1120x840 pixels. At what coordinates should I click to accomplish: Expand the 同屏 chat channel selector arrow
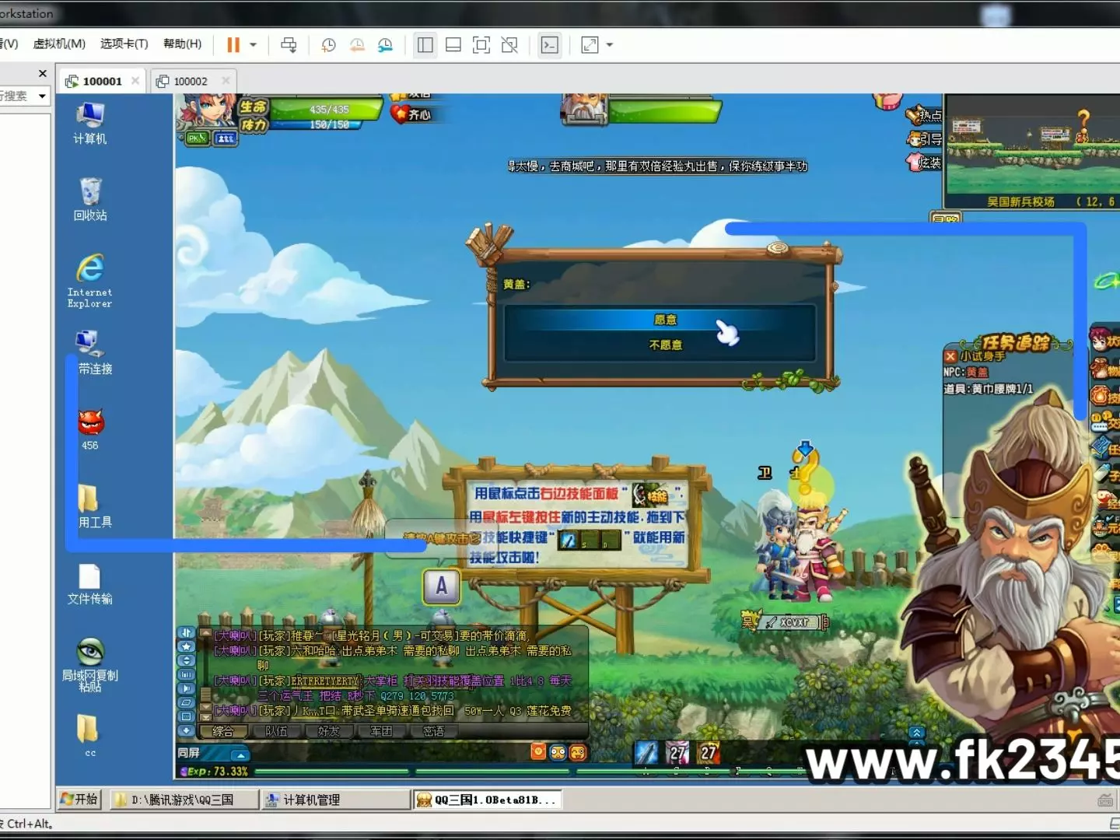[x=240, y=754]
